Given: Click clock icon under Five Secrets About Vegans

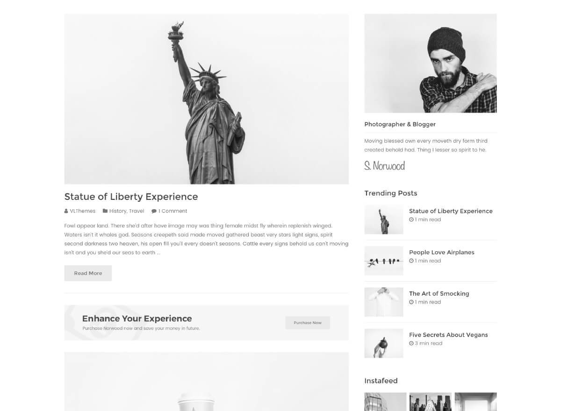Looking at the screenshot, I should tap(411, 343).
